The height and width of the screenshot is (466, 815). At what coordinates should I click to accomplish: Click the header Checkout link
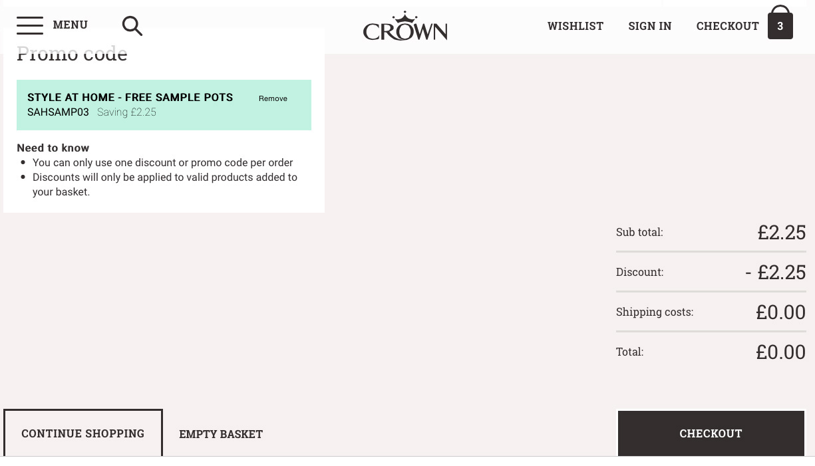[727, 26]
